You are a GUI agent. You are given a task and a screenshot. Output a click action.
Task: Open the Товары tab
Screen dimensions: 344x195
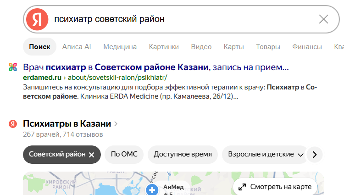tap(268, 46)
